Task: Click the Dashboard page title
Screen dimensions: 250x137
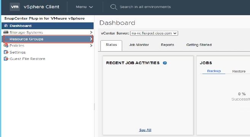Action: coord(117,23)
